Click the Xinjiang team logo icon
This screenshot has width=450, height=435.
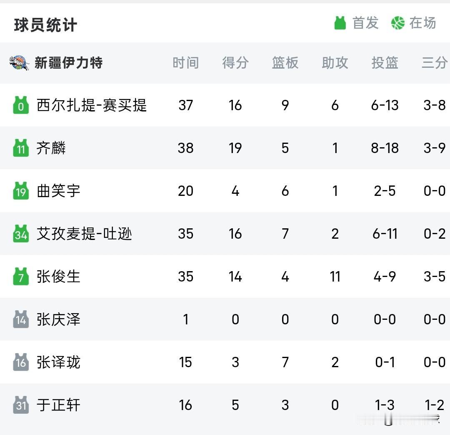[x=19, y=63]
